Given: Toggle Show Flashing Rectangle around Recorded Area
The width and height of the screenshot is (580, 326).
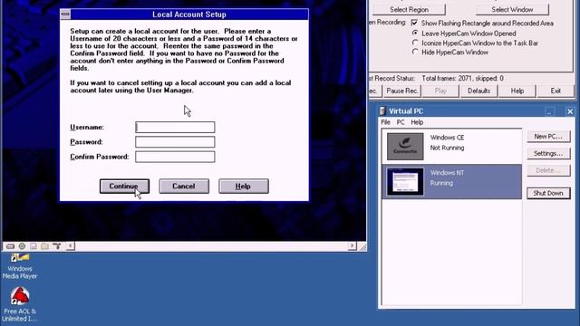Looking at the screenshot, I should tap(414, 23).
